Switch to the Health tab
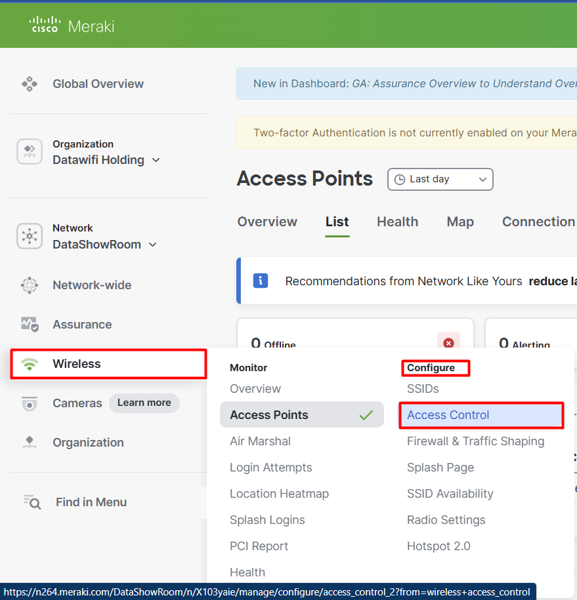 point(397,222)
